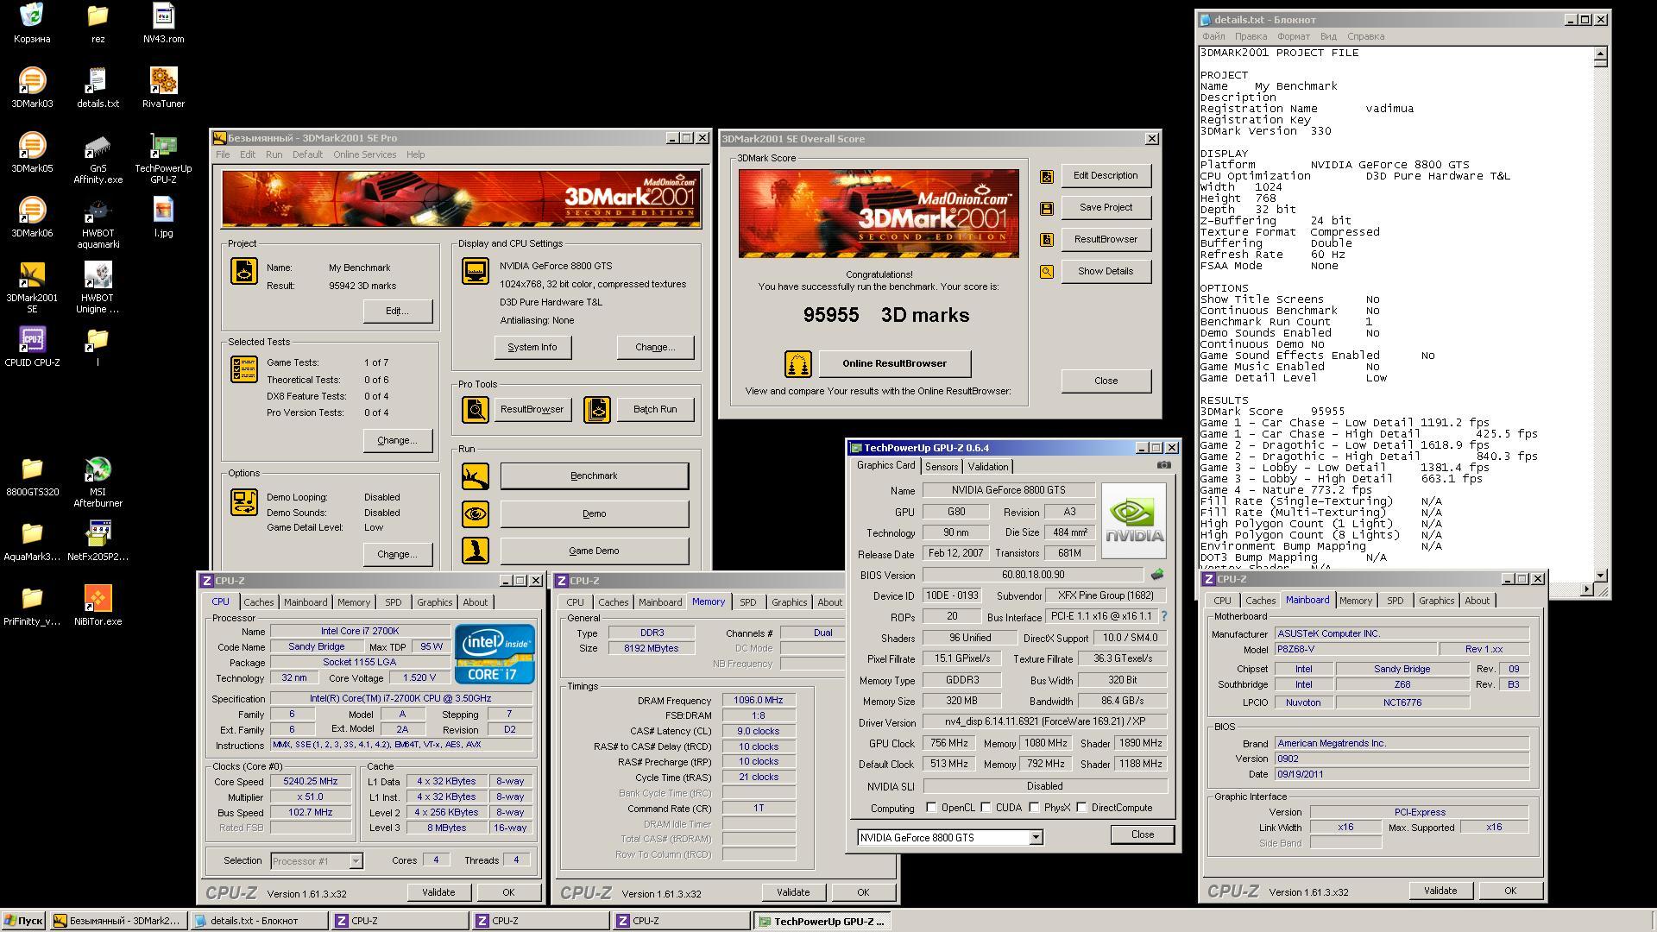Open the Recycle Bin desktop icon
The height and width of the screenshot is (932, 1657).
[x=32, y=23]
